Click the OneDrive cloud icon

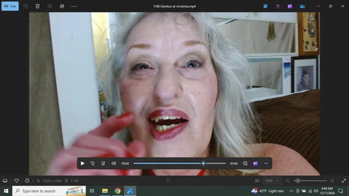click(x=302, y=6)
